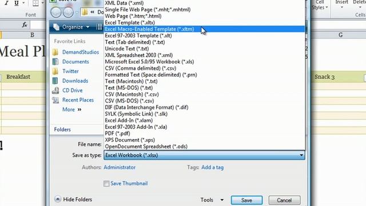Screen dimensions: 366x206
Task: Select XML Data (*.xml) file type
Action: click(204, 3)
